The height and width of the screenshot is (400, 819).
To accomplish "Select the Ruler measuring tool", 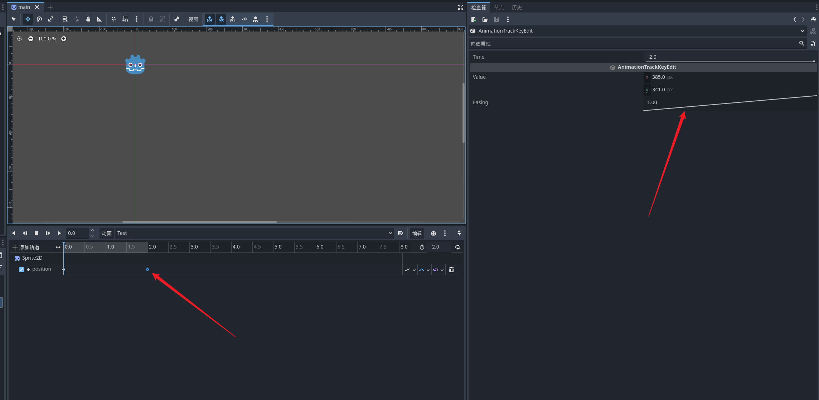I will (x=100, y=19).
